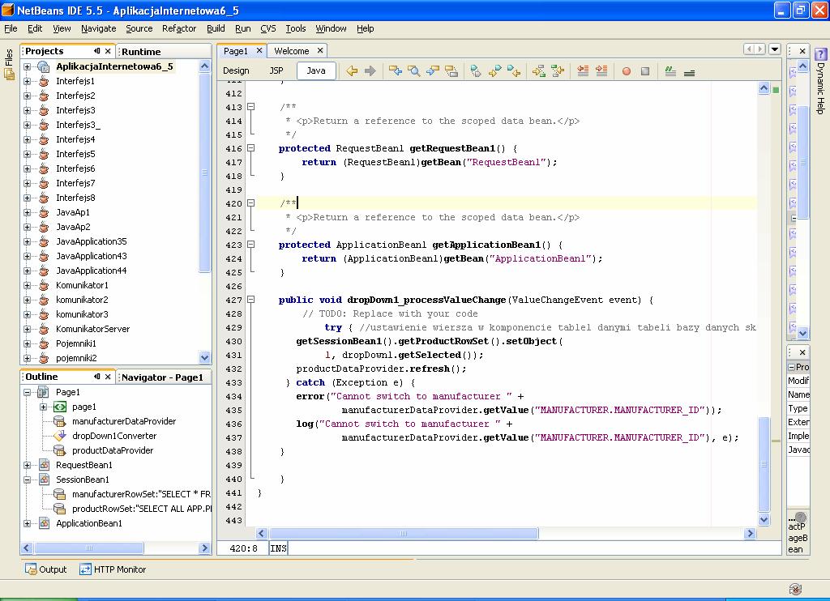The width and height of the screenshot is (830, 601).
Task: Close the Projects window
Action: (x=108, y=51)
